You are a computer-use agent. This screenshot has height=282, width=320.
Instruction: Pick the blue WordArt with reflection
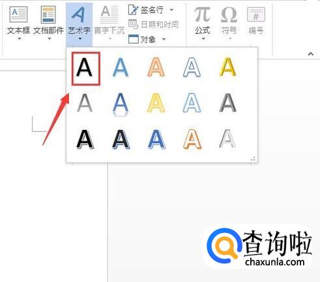pos(121,104)
